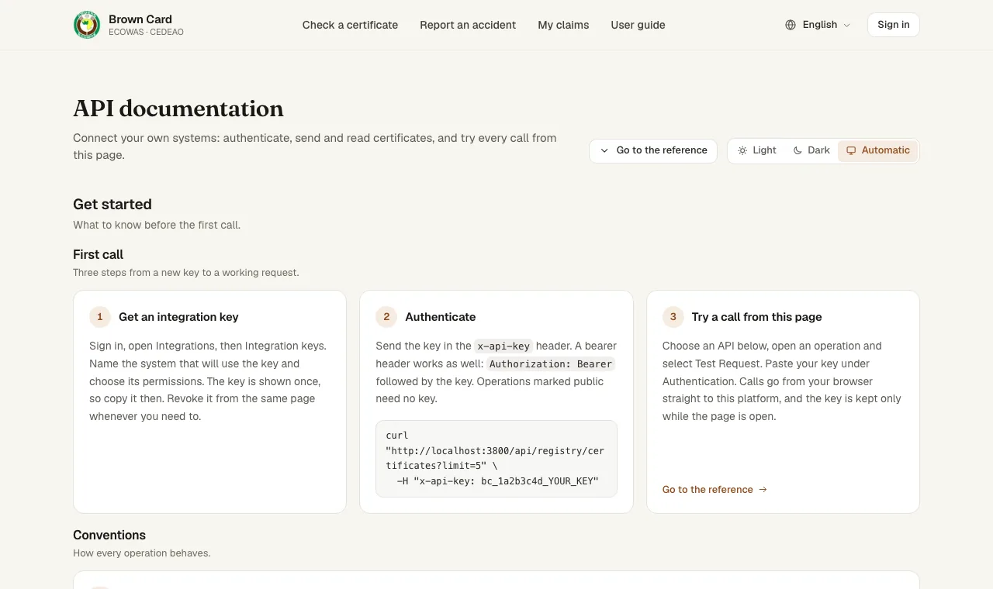Click the globe language icon

click(791, 25)
